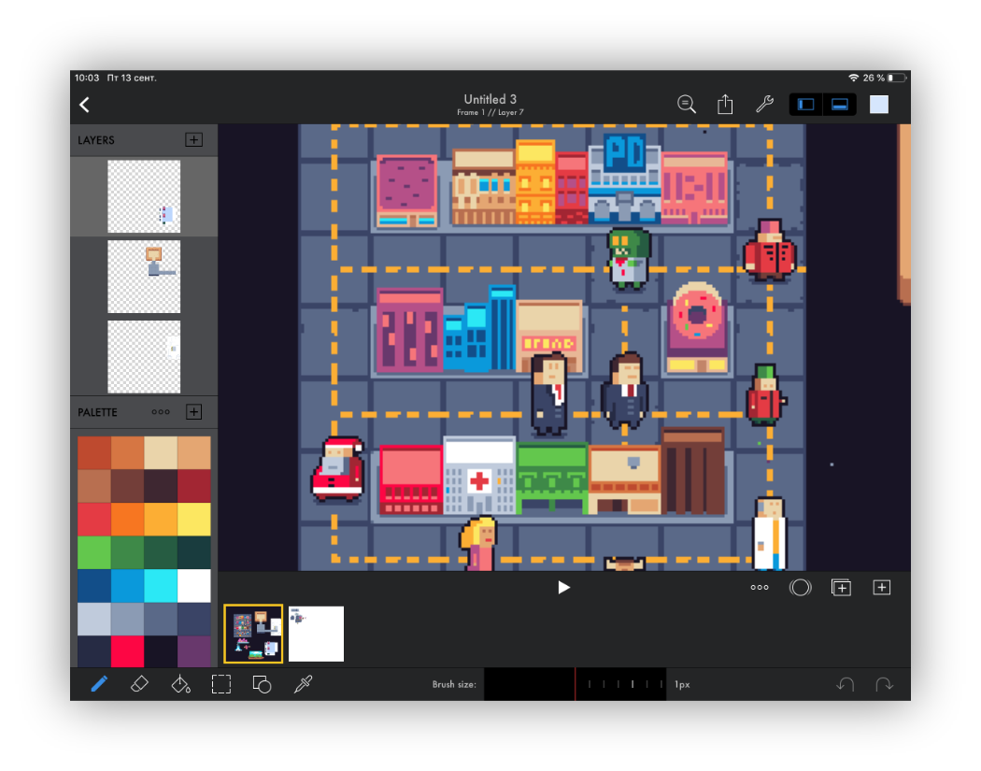981x771 pixels.
Task: Add a new layer with plus button
Action: tap(194, 139)
